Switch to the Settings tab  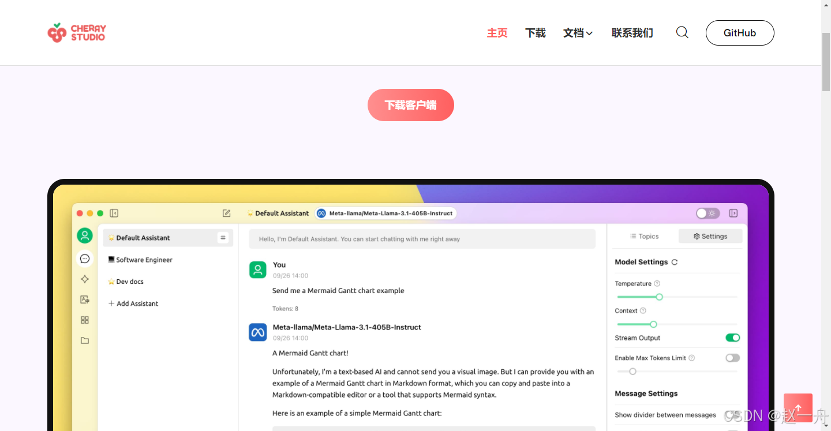coord(710,237)
